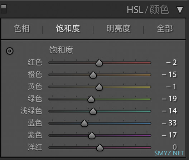The width and height of the screenshot is (189, 160).
Task: Click the 紫色 saturation slider handle
Action: [x=92, y=136]
